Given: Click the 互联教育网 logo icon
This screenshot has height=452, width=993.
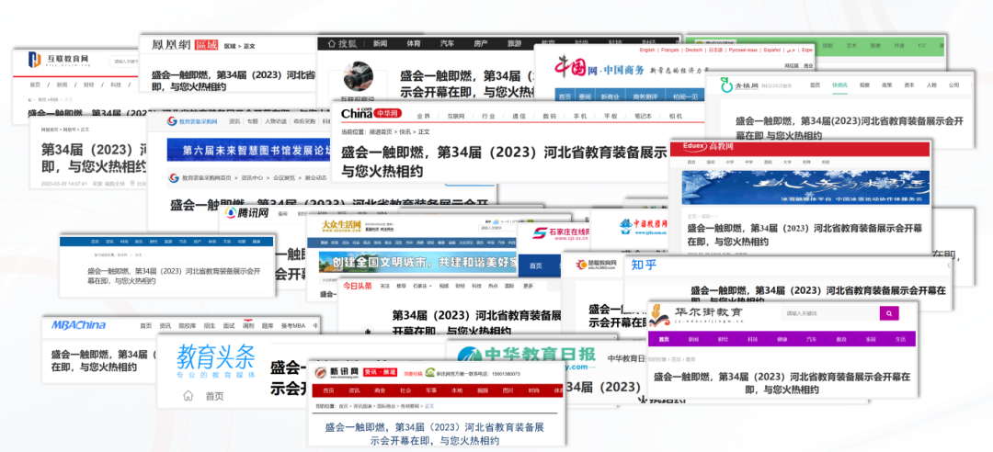Looking at the screenshot, I should click(x=34, y=60).
